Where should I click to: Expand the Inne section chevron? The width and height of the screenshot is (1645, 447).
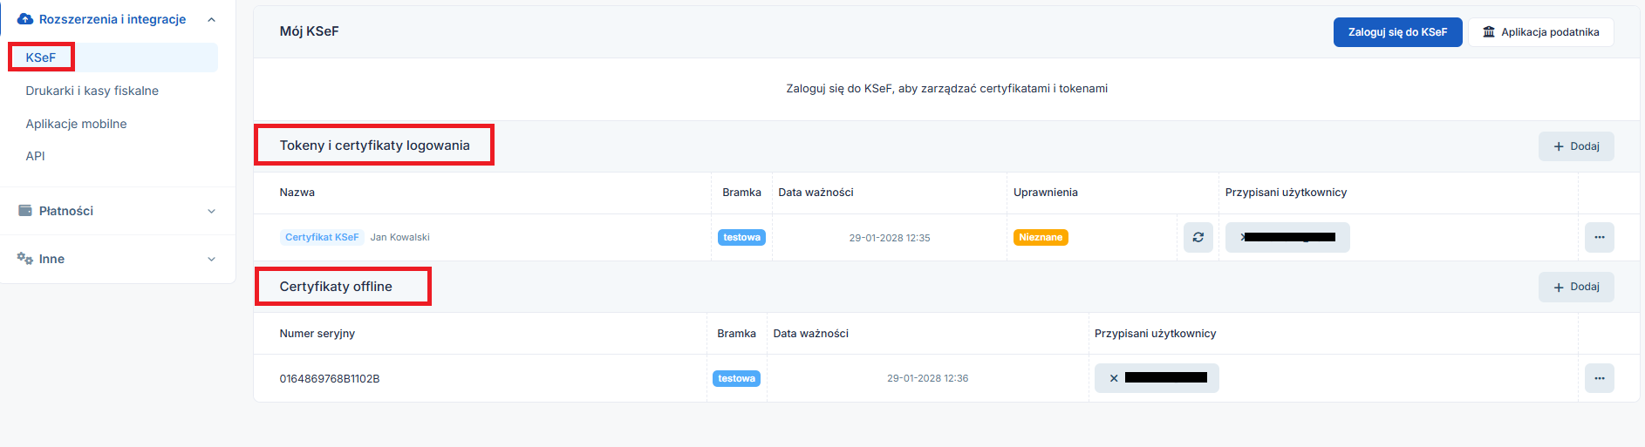tap(211, 259)
